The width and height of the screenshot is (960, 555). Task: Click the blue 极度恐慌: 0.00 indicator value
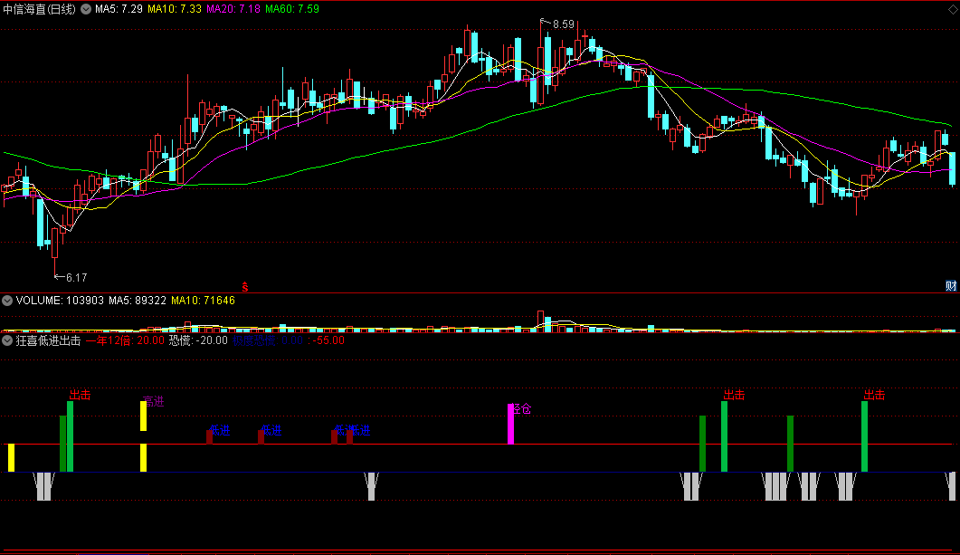point(268,340)
